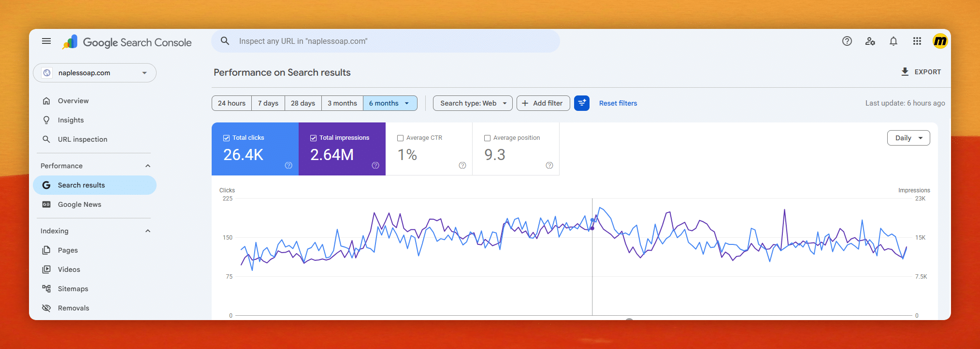Open the naplessoap.com property dropdown

tap(95, 73)
